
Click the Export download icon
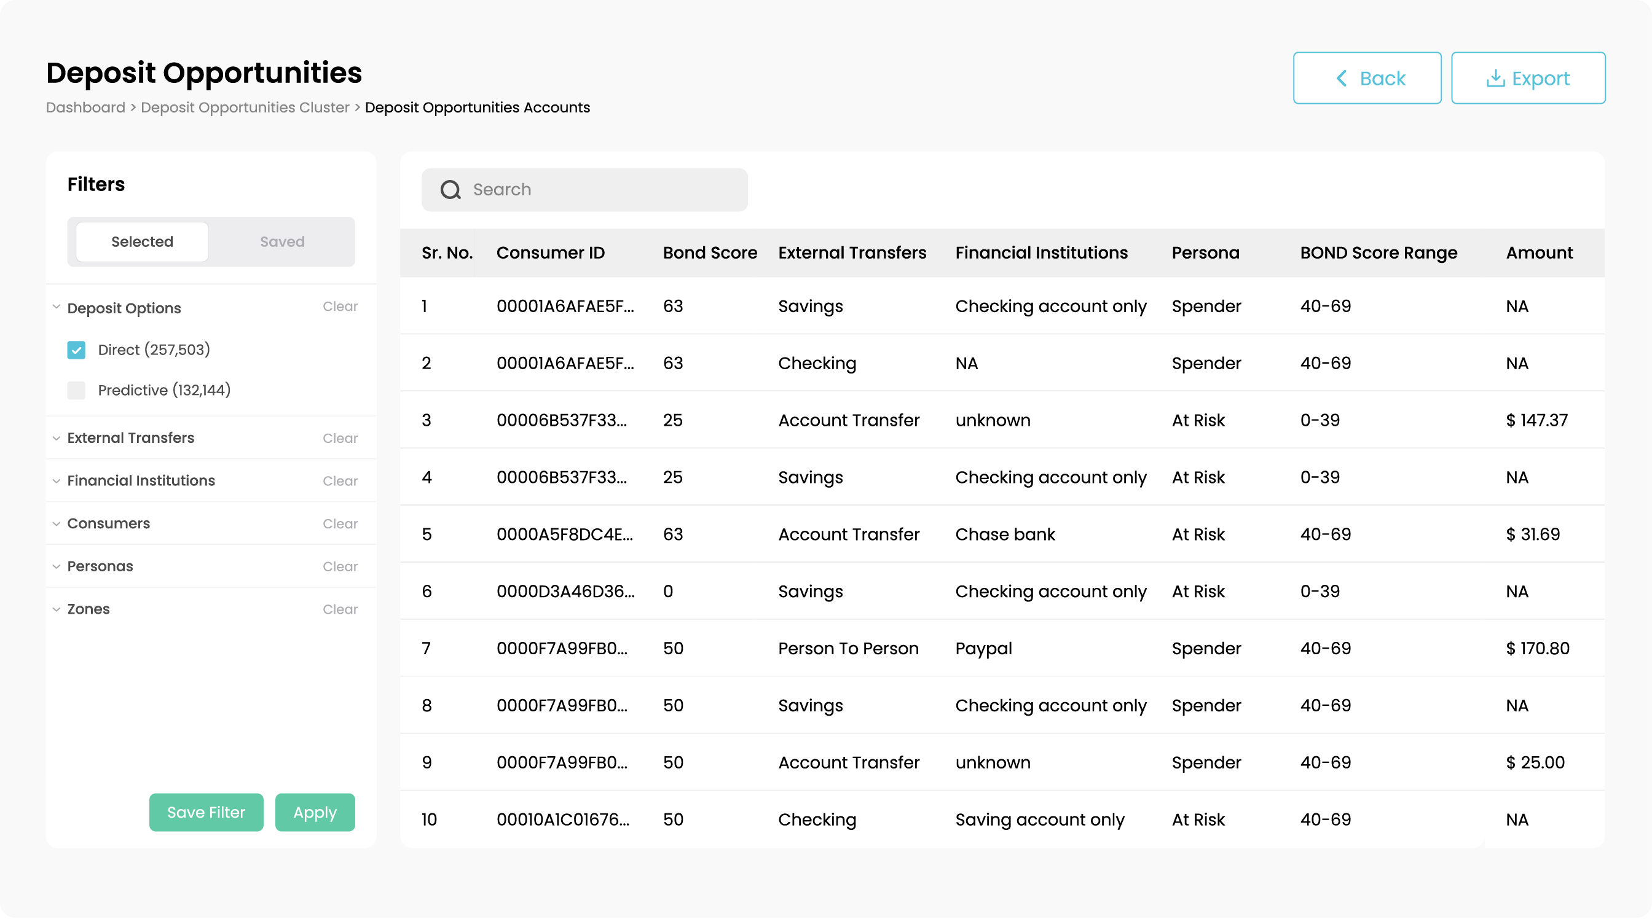click(1495, 78)
